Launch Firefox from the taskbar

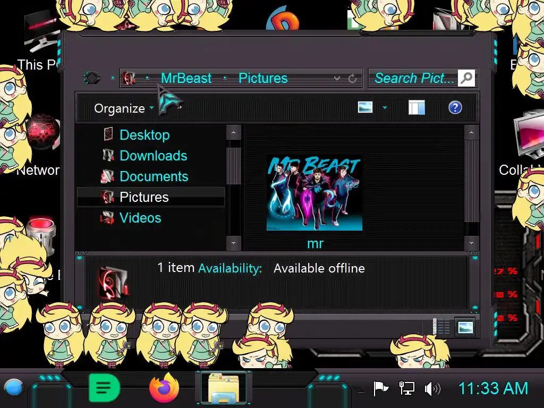click(x=165, y=388)
